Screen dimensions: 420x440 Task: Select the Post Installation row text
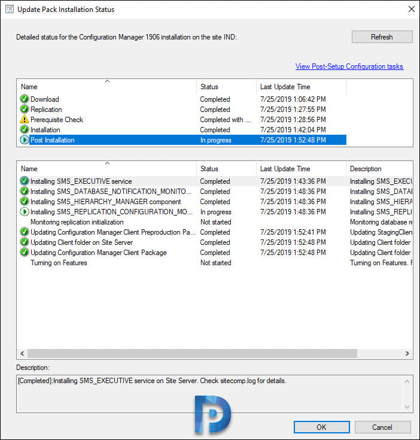point(53,139)
